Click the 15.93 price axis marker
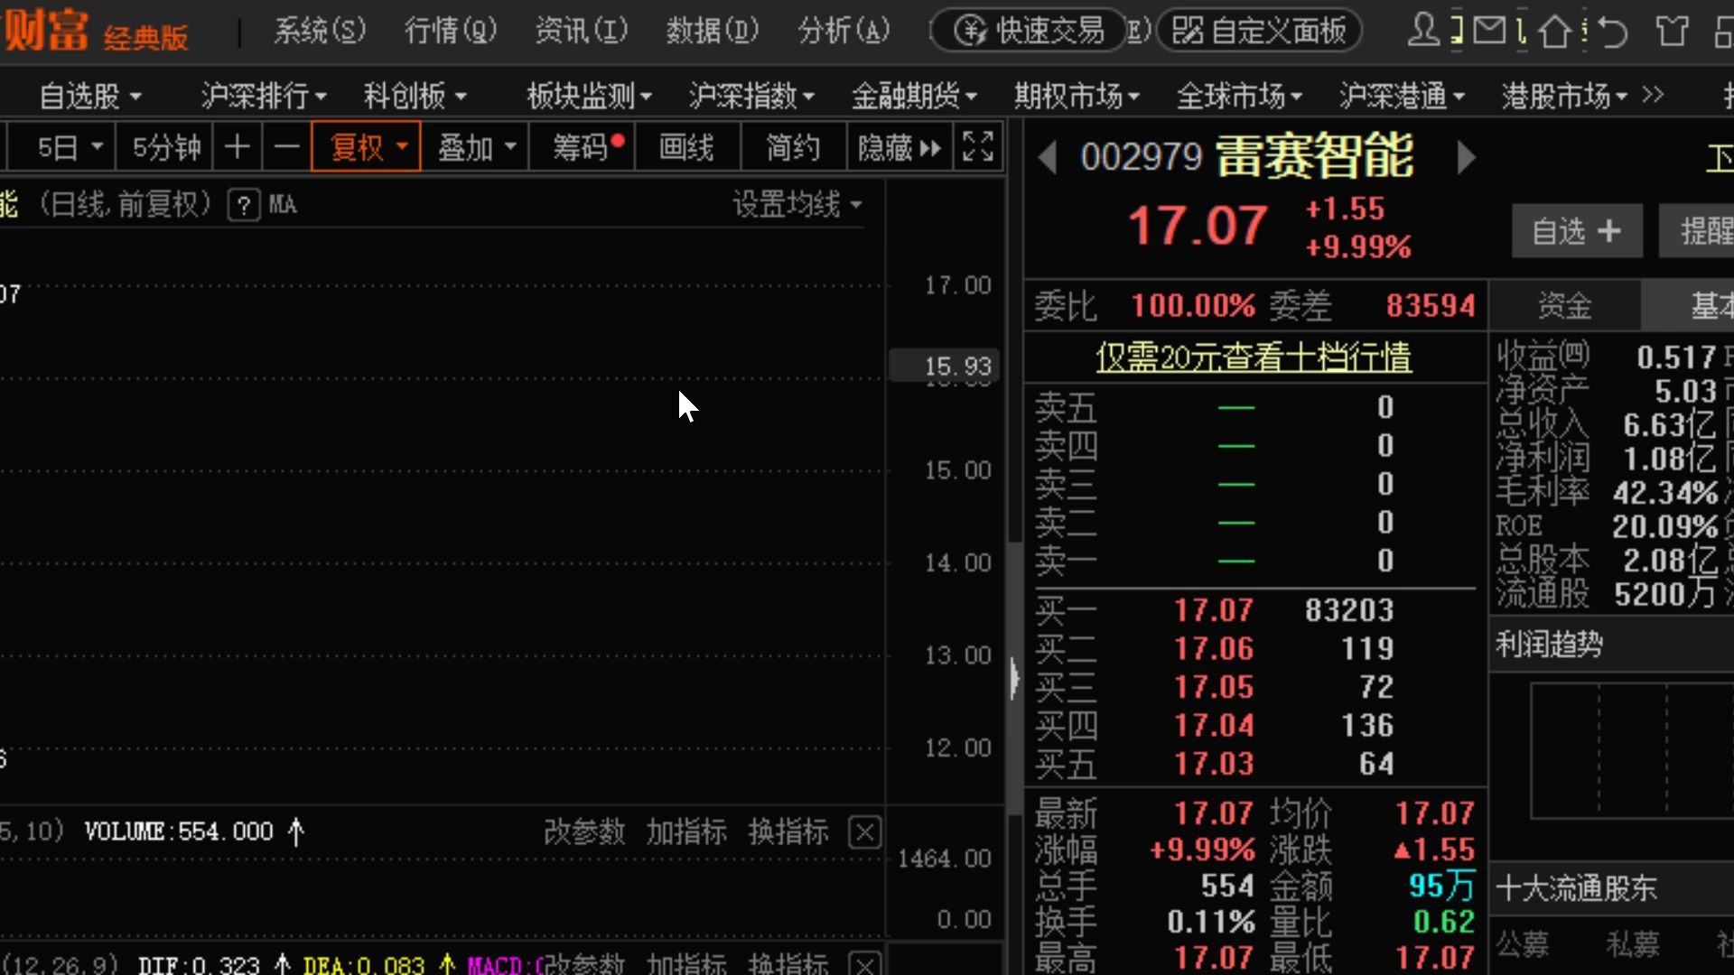 point(946,366)
